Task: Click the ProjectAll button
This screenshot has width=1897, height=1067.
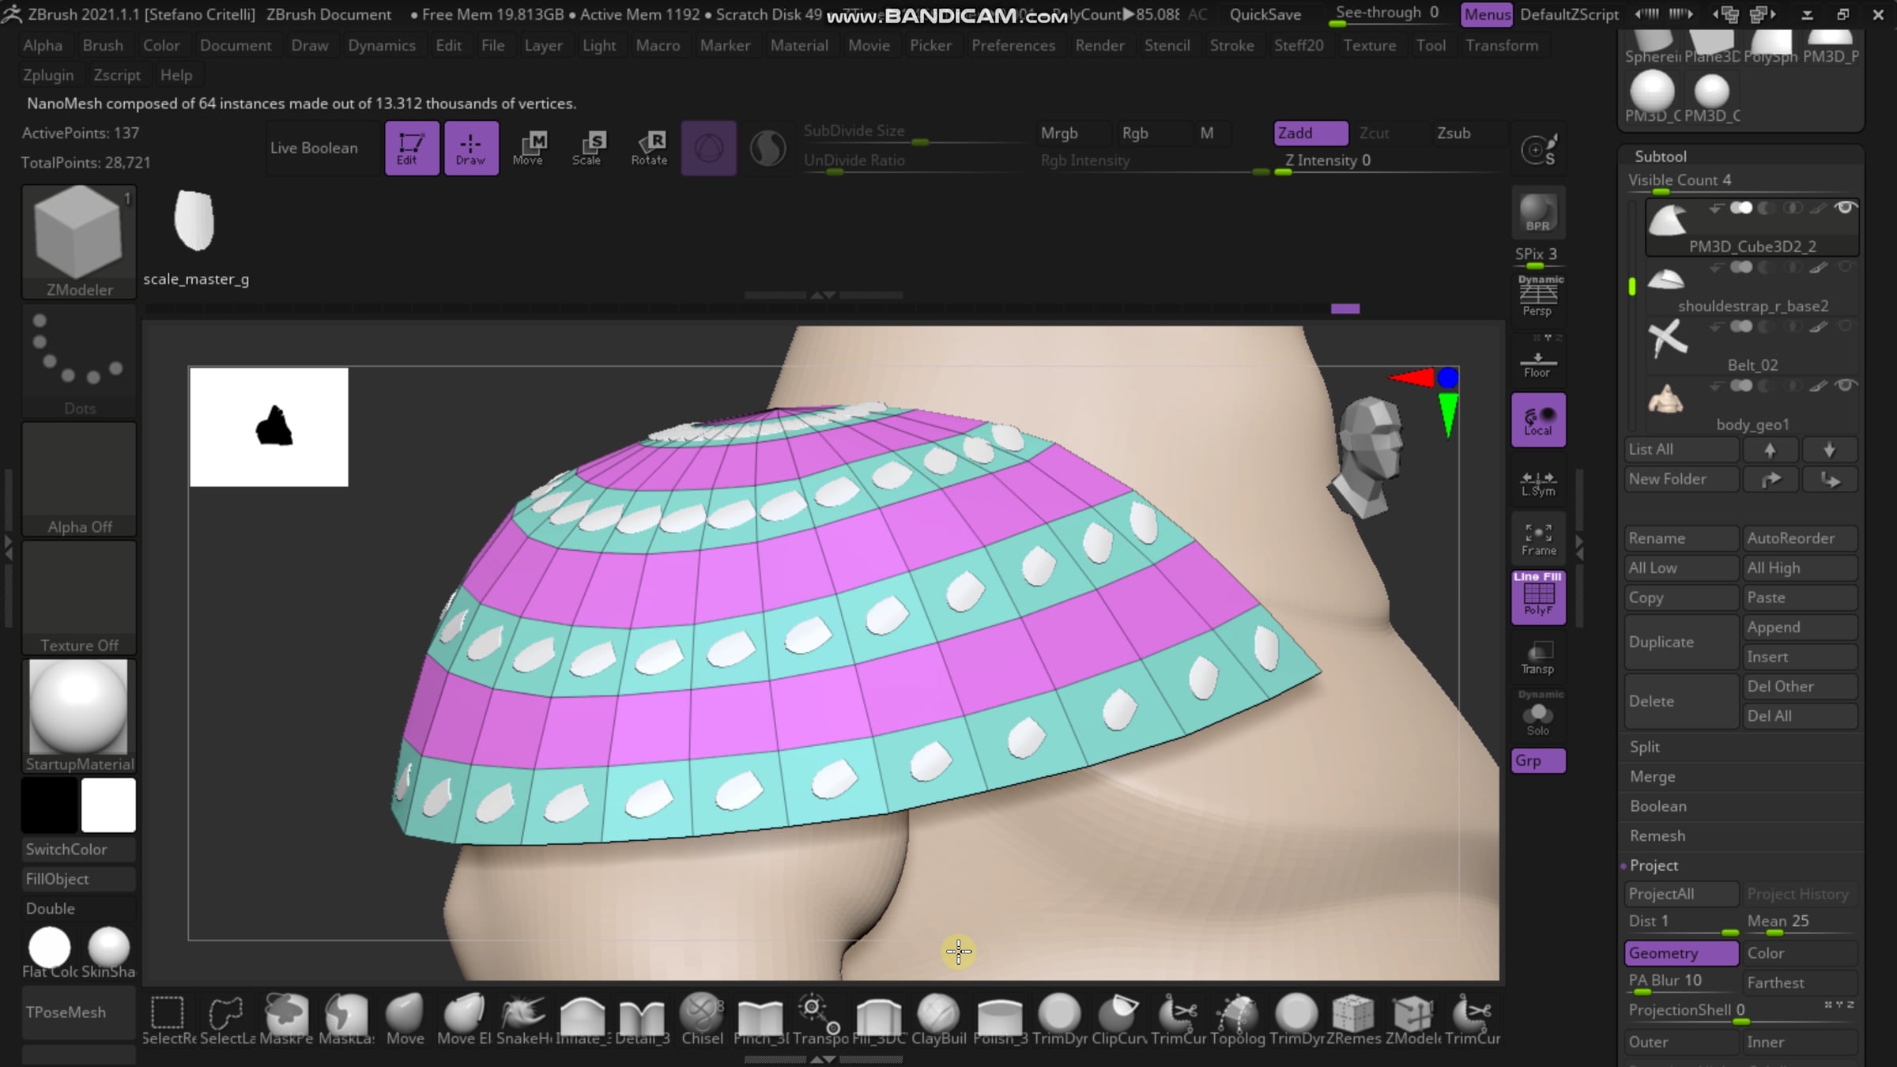Action: [1681, 894]
